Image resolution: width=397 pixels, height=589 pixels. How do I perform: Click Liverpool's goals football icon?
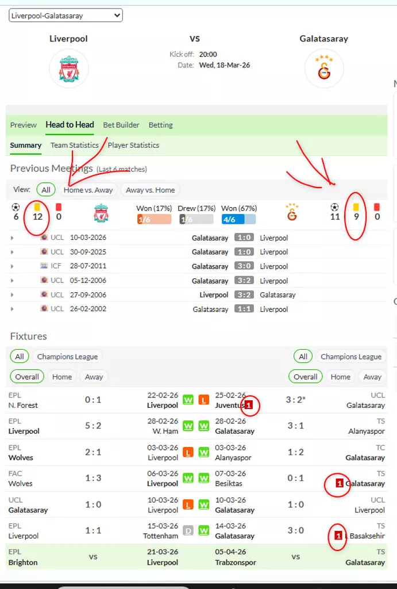[x=16, y=207]
